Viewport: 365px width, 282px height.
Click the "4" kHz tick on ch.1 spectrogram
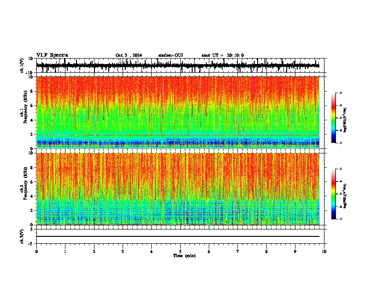[32, 120]
